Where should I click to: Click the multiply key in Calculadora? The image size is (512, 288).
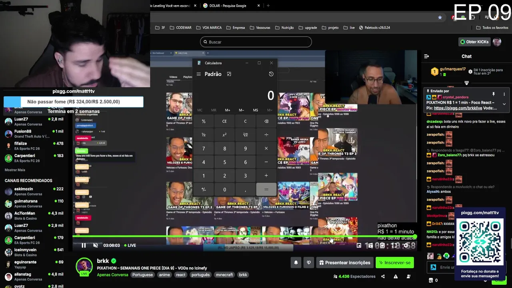click(x=266, y=148)
